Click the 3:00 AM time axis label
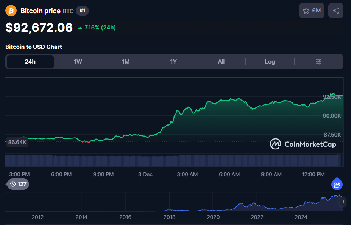The image size is (351, 225). point(187,174)
